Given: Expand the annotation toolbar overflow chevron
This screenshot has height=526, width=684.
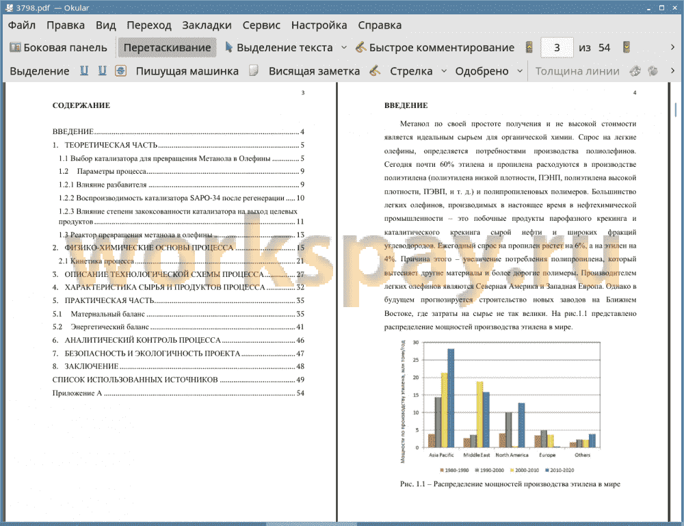Looking at the screenshot, I should tap(672, 70).
